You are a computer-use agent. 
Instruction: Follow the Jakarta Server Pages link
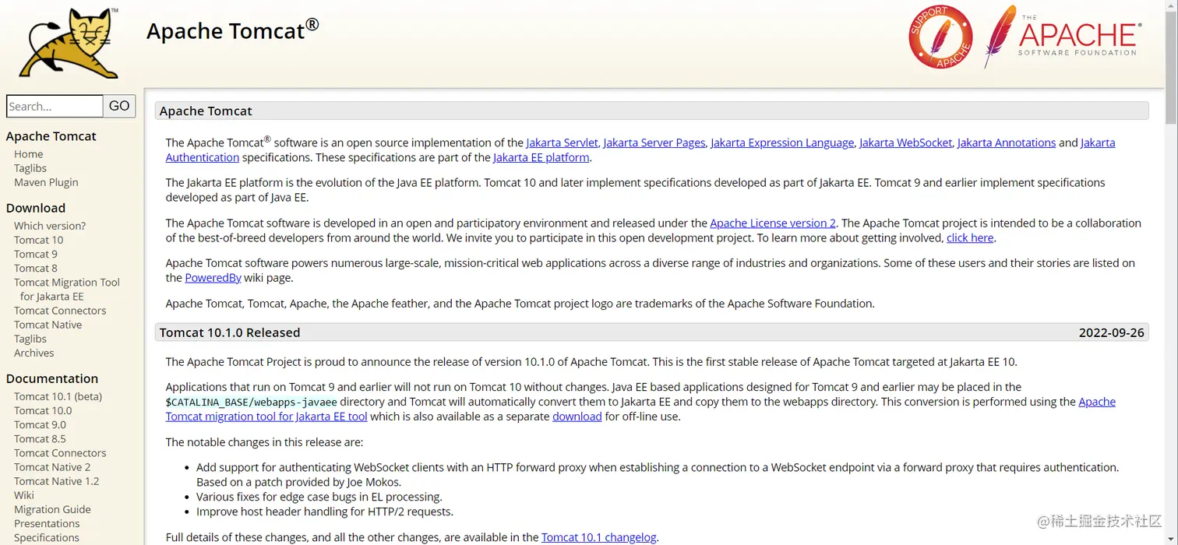coord(654,142)
